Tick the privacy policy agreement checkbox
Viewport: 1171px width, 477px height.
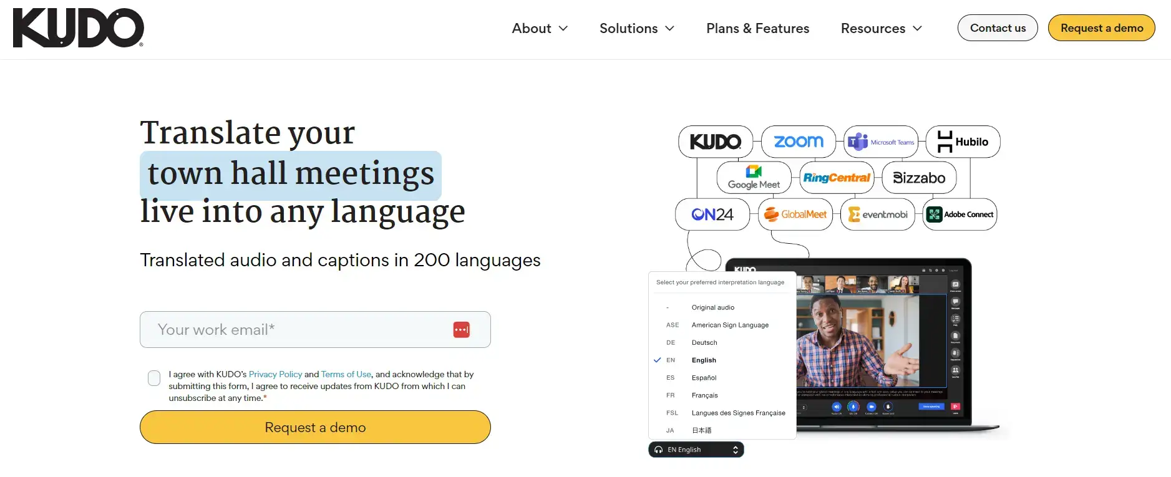(154, 378)
